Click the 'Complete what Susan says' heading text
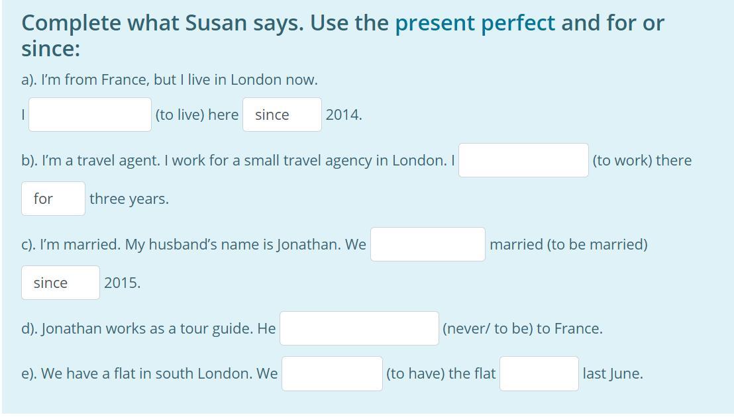The image size is (734, 417). pos(163,23)
